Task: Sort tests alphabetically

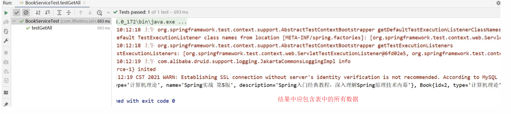Action: [38, 13]
